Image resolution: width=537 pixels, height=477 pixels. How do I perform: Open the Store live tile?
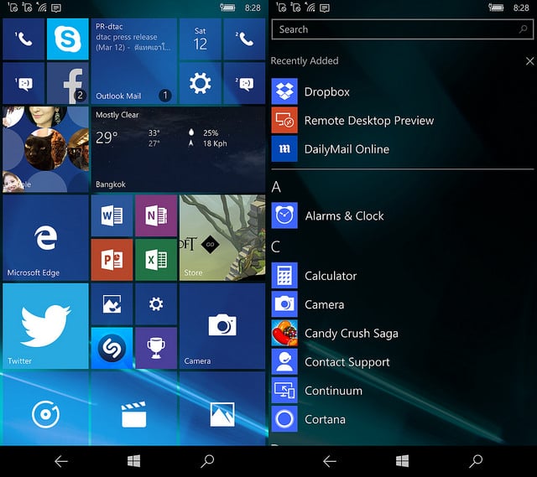tap(222, 238)
